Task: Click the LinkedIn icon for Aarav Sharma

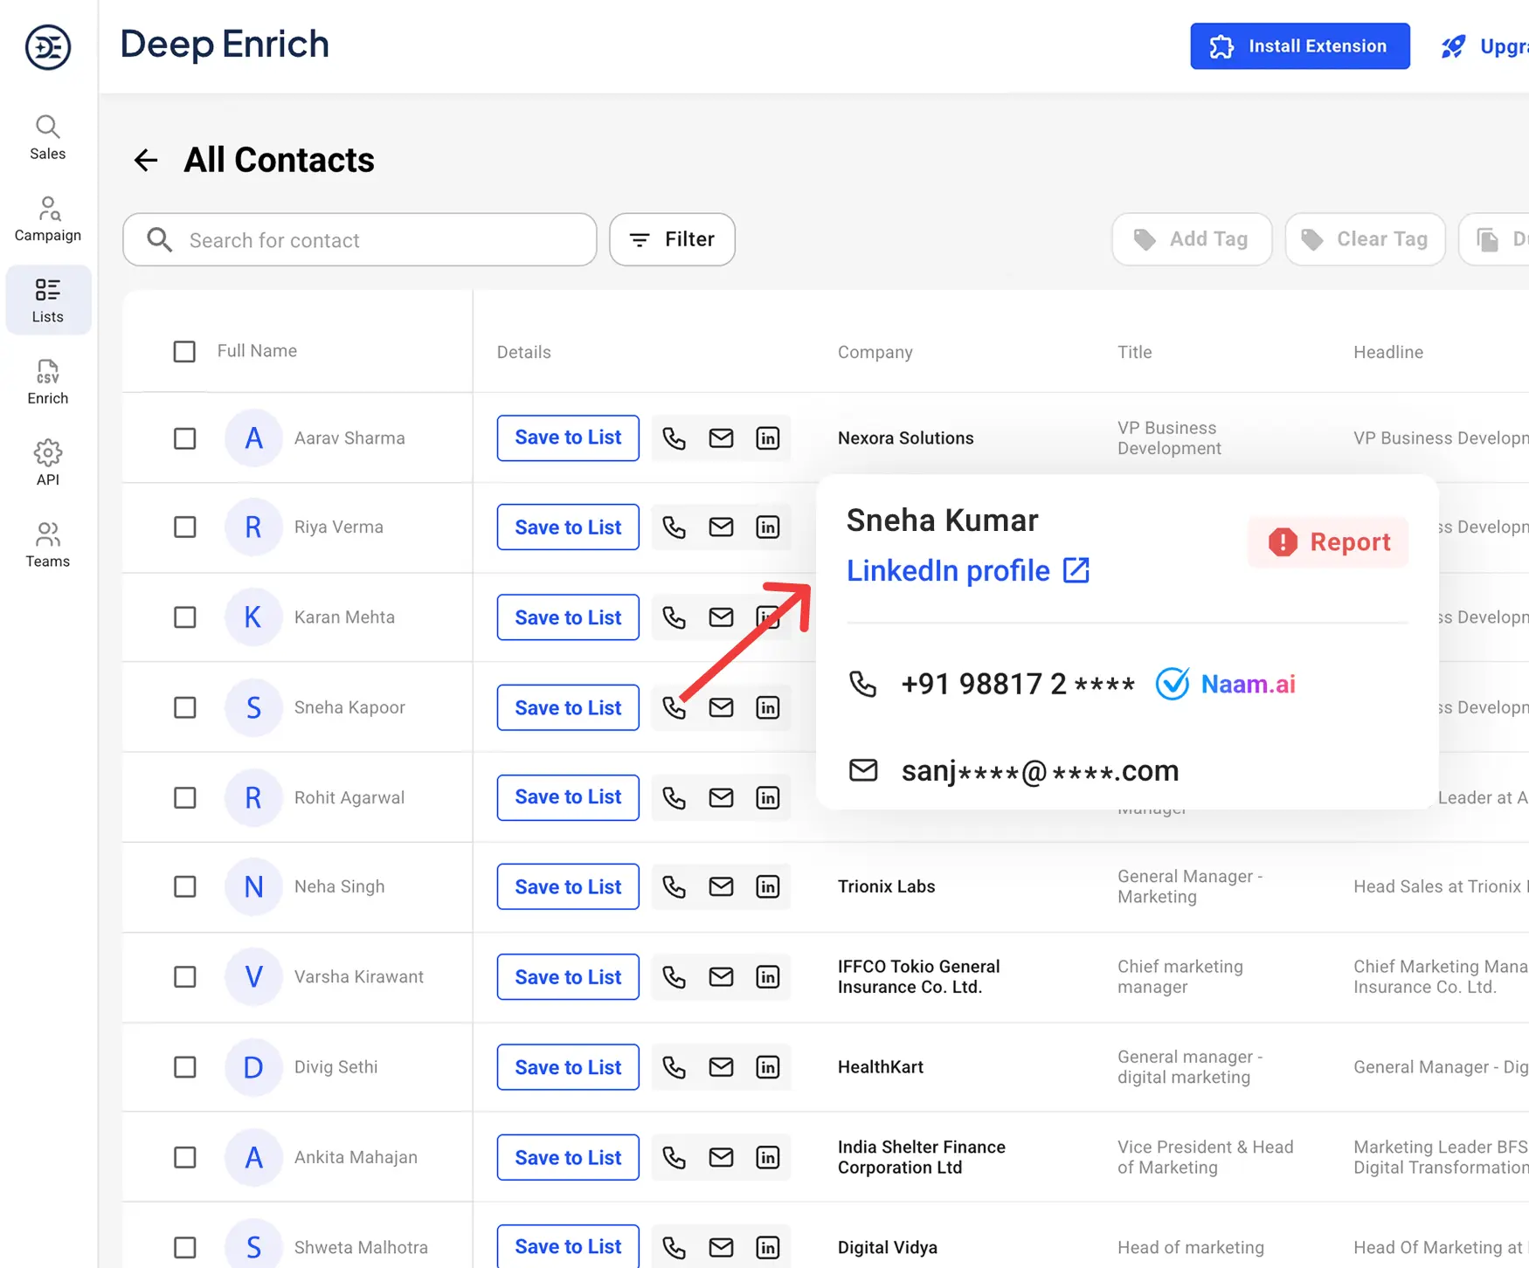Action: click(768, 438)
